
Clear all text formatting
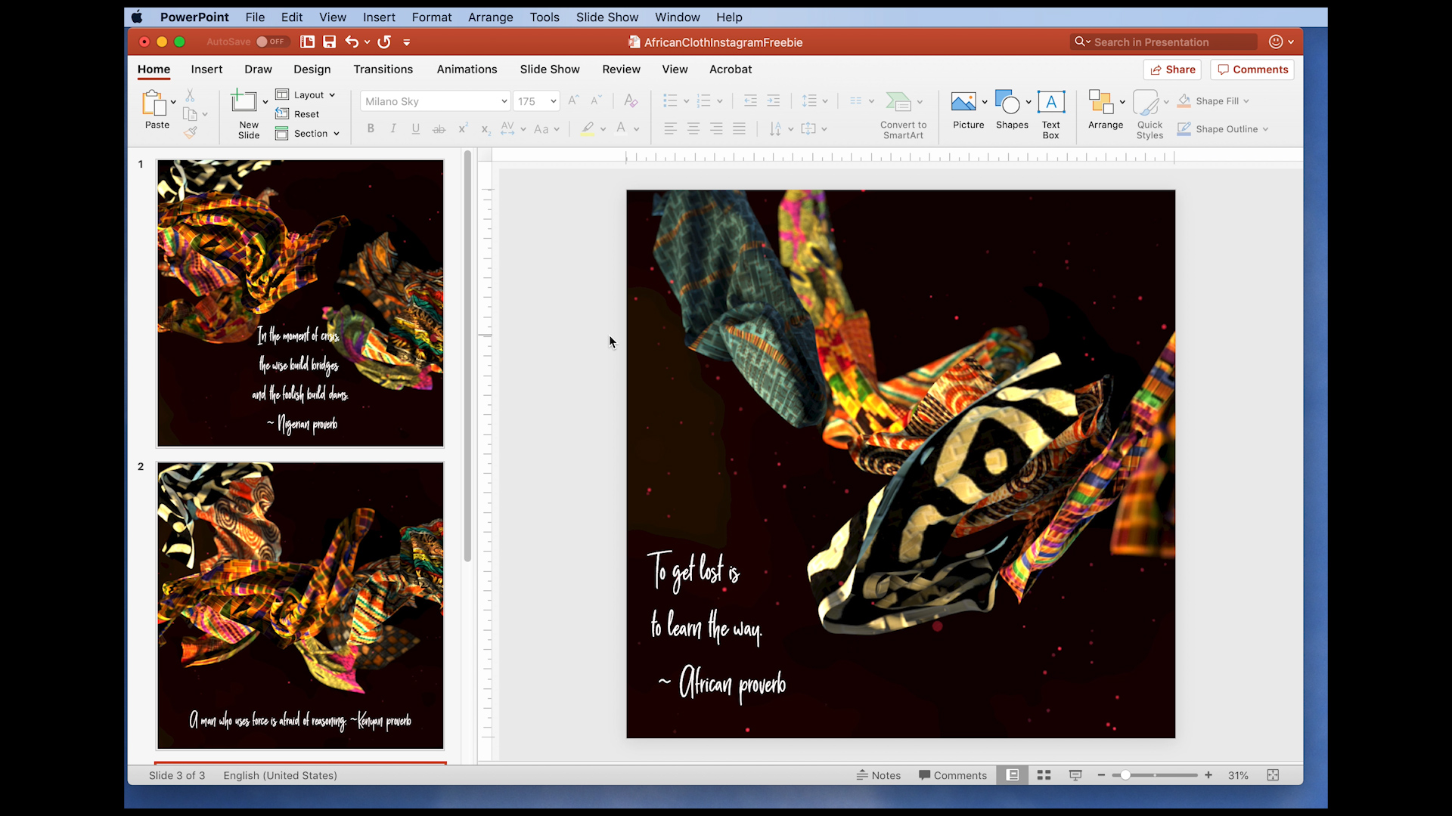point(630,100)
